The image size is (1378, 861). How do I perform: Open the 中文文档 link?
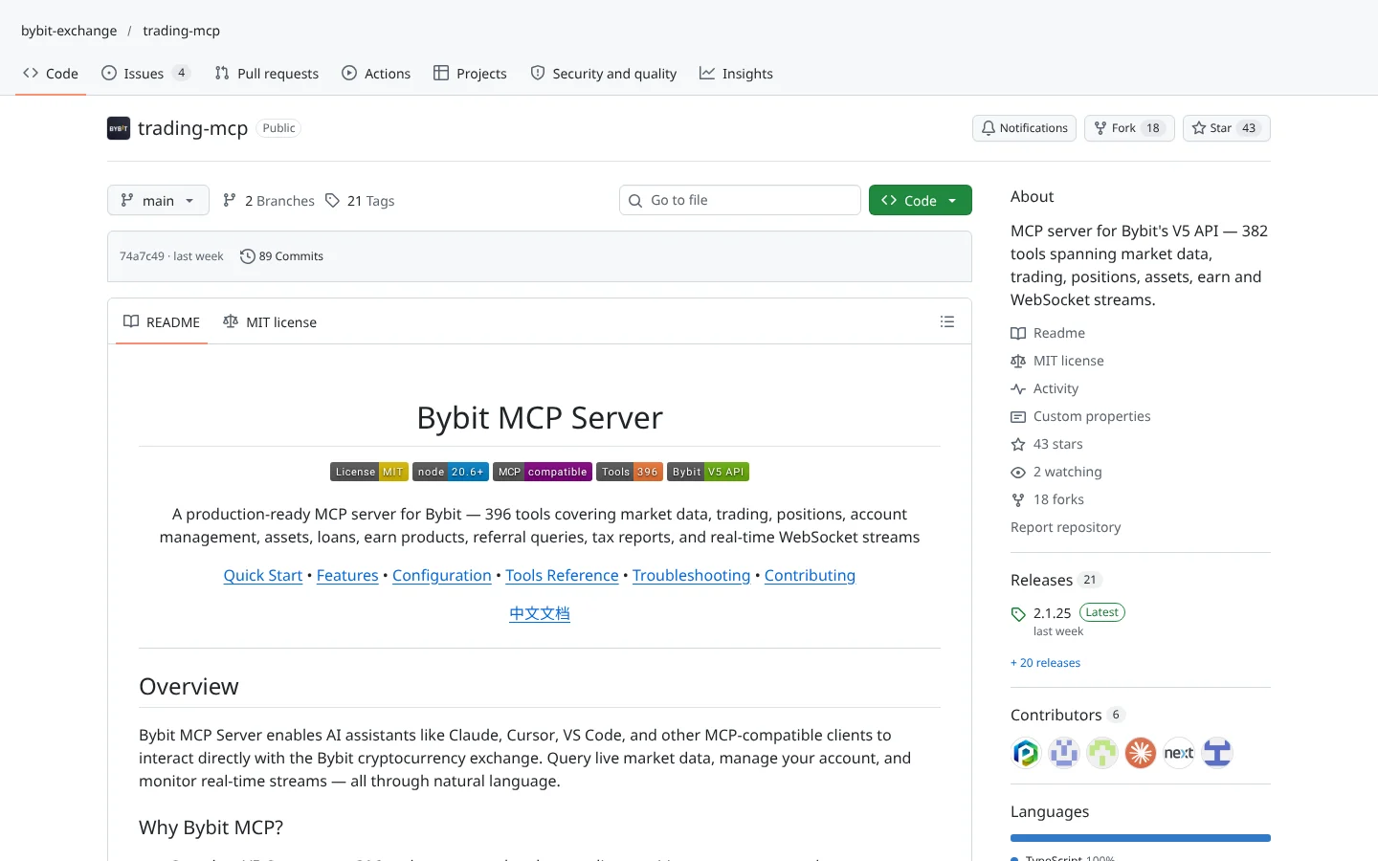(540, 613)
